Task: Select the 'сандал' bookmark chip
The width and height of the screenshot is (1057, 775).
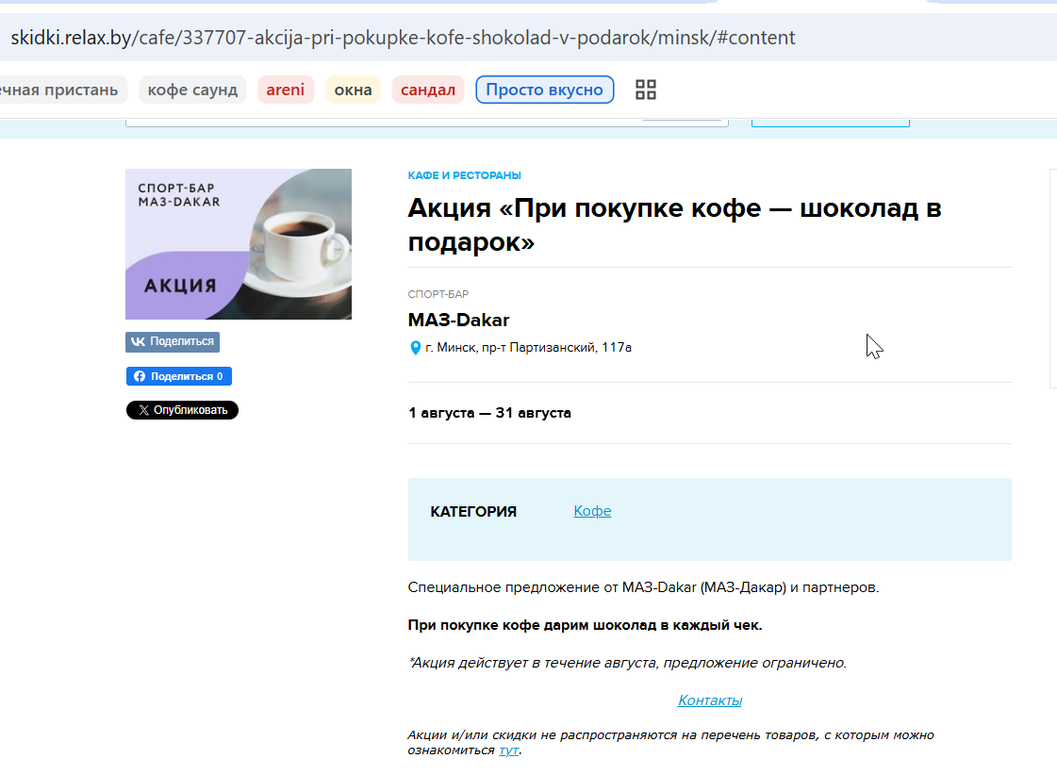Action: (x=428, y=90)
